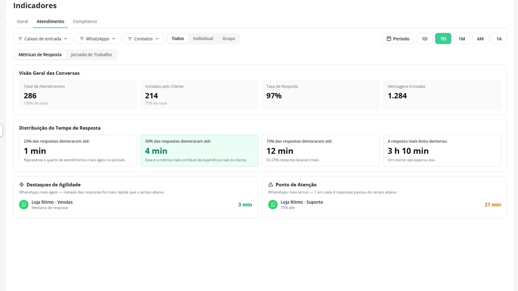
Task: Click the slowest response 3 h 10 min card
Action: coord(442,151)
